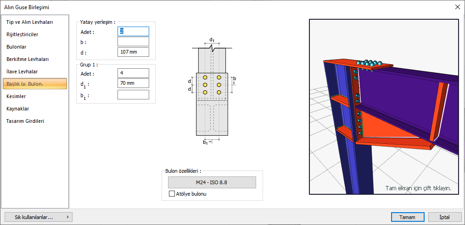Expand the Sık kullanılanlar dropdown
The width and height of the screenshot is (465, 225).
click(x=38, y=217)
